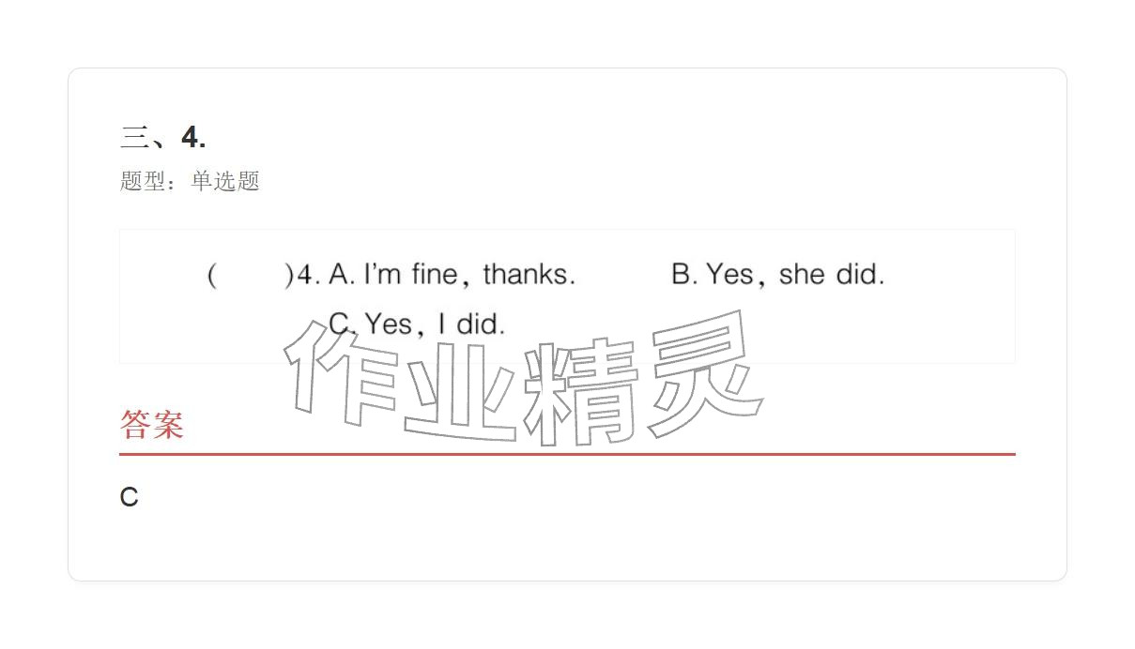Click the answer letter "C"
This screenshot has height=649, width=1135.
click(130, 497)
